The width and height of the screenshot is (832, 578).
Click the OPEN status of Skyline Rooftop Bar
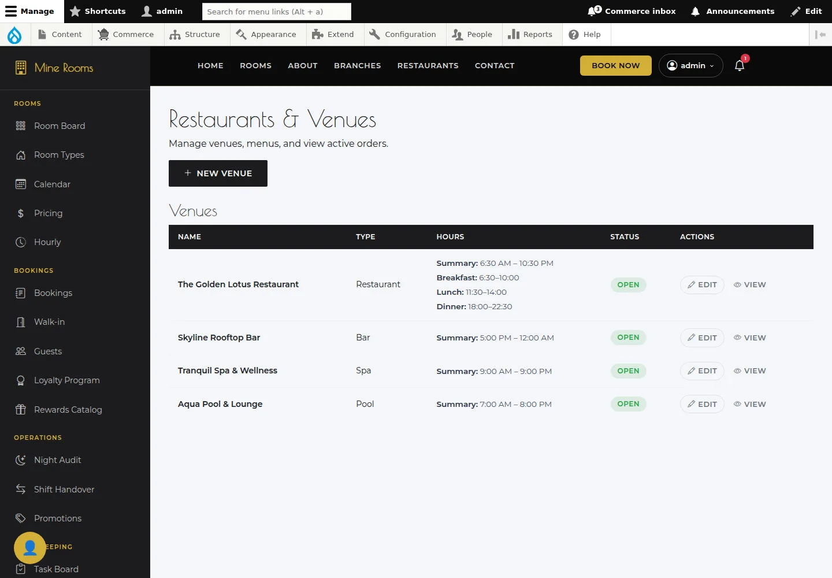[x=628, y=338]
